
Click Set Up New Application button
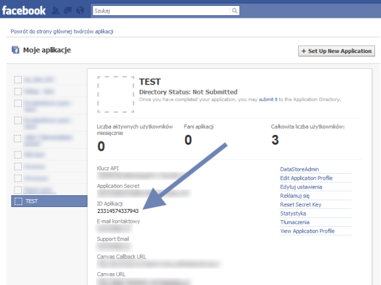coord(336,51)
